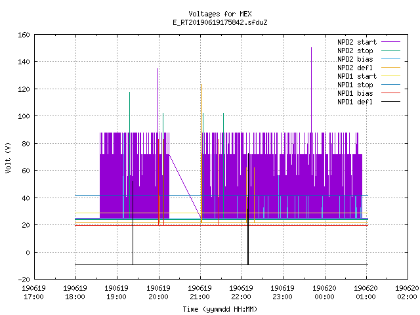Click the 100 y-axis tick label
420x315 pixels.
click(24, 116)
